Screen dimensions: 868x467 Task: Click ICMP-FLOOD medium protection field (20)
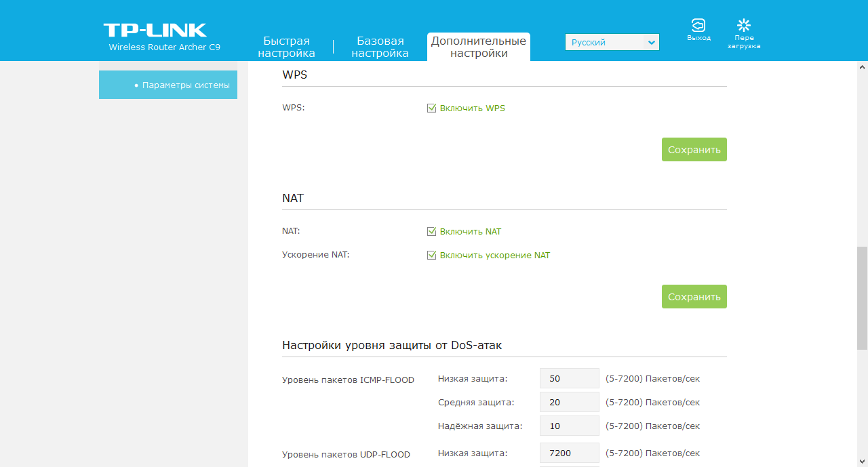coord(569,402)
